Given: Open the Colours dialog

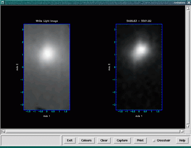Looking at the screenshot, I should 86,140.
